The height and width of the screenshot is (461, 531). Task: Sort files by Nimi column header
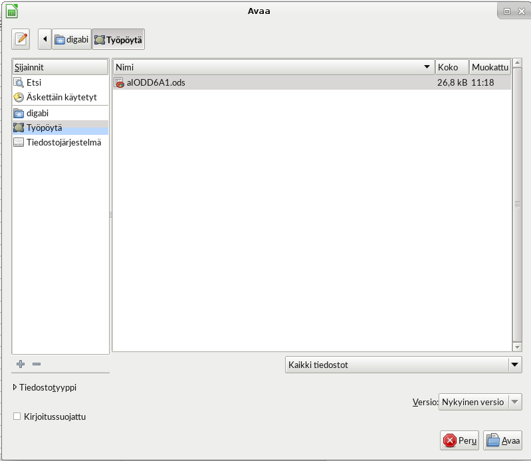272,67
